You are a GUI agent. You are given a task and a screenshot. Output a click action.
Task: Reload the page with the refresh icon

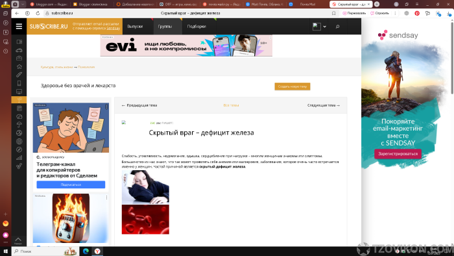coord(38,14)
